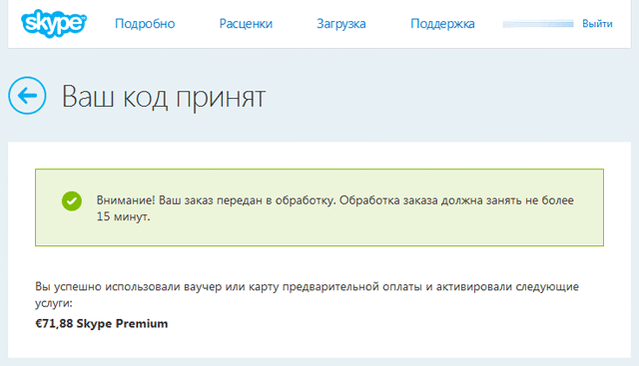
Task: Click the green checkmark success icon
Action: coord(72,201)
